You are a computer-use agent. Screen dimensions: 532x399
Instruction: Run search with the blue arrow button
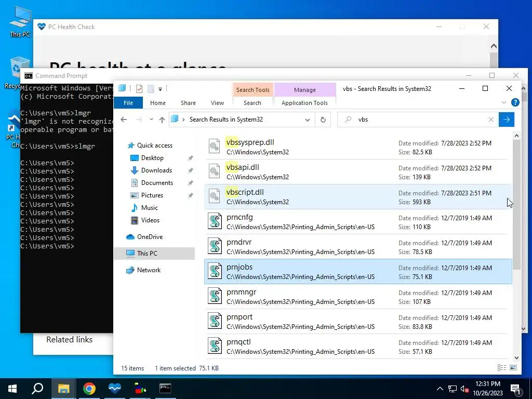506,119
